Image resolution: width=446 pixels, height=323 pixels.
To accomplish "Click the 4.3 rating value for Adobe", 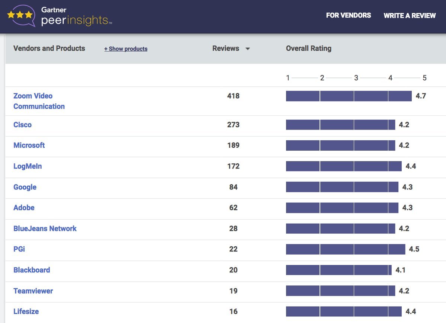I will point(407,208).
